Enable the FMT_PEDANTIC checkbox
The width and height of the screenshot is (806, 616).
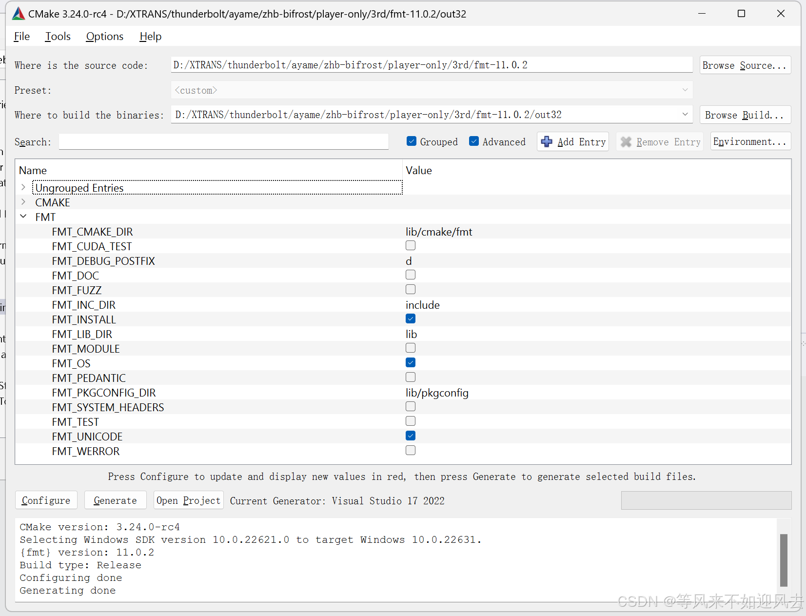click(x=411, y=378)
